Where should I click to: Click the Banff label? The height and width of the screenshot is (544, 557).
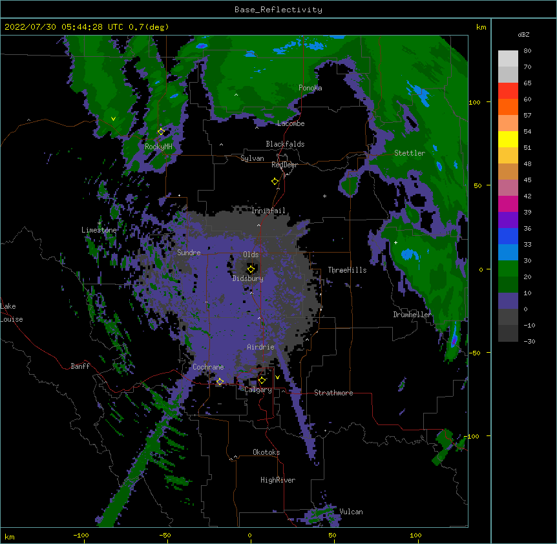click(x=80, y=366)
